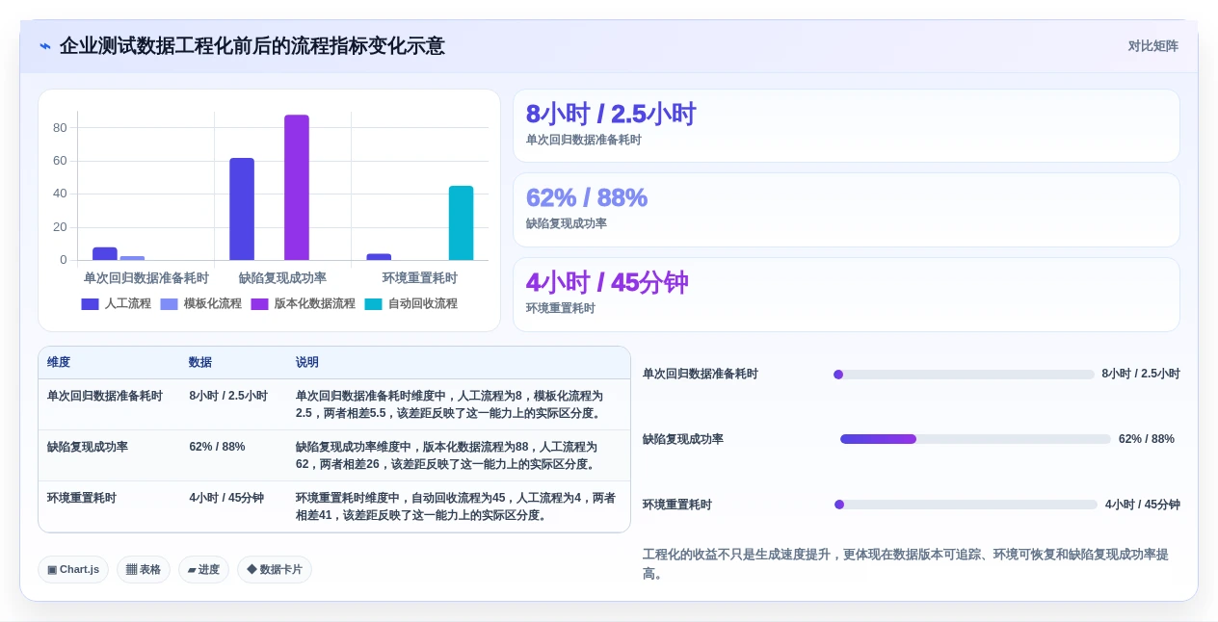Click the indigo 62 bar for 缺陷复现成功率

point(242,209)
